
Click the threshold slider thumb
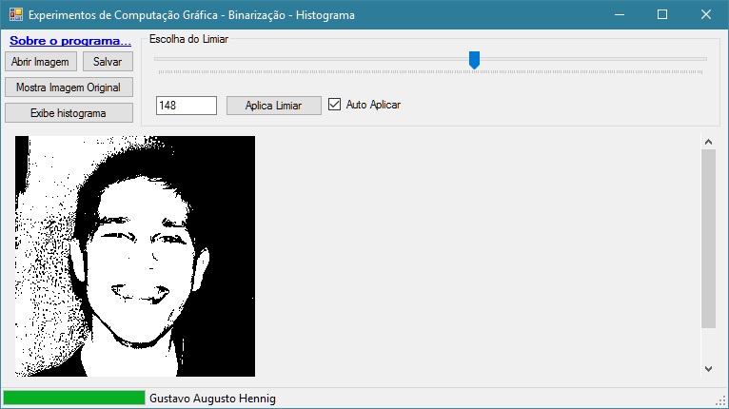coord(474,60)
